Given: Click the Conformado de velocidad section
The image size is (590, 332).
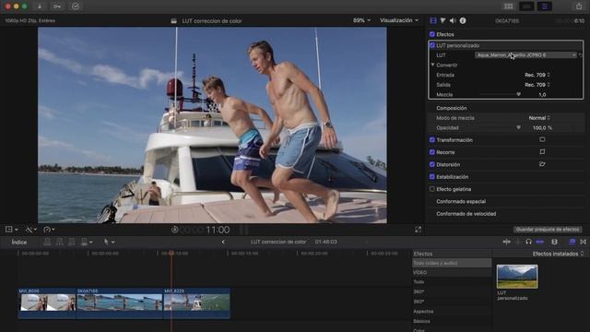Looking at the screenshot, I should coord(466,214).
